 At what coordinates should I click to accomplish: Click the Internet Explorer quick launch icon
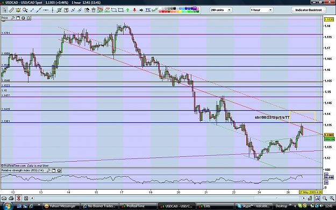click(32, 206)
